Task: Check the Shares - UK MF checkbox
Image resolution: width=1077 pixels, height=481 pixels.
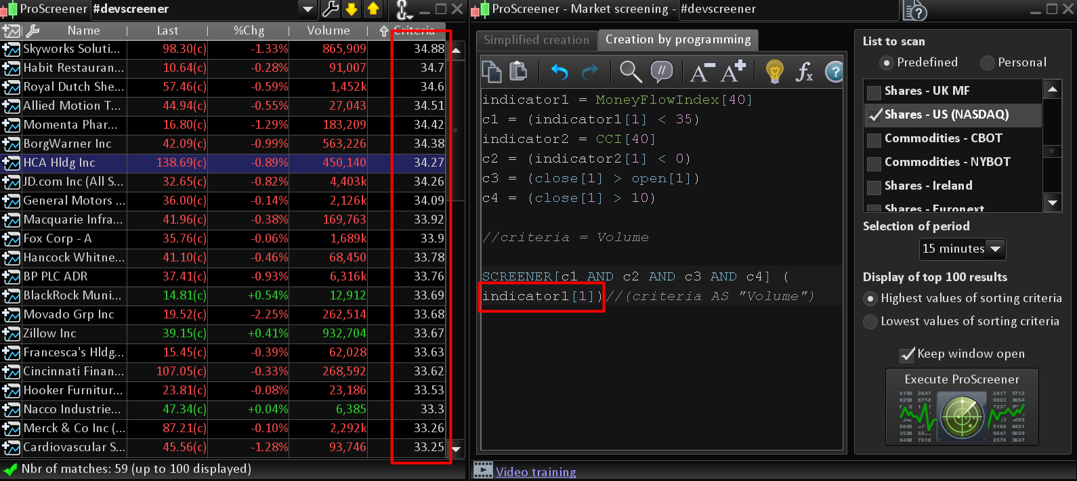Action: [x=874, y=91]
